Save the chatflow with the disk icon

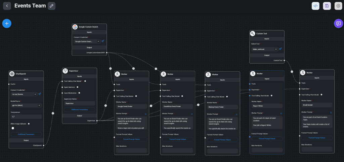pyautogui.click(x=327, y=6)
